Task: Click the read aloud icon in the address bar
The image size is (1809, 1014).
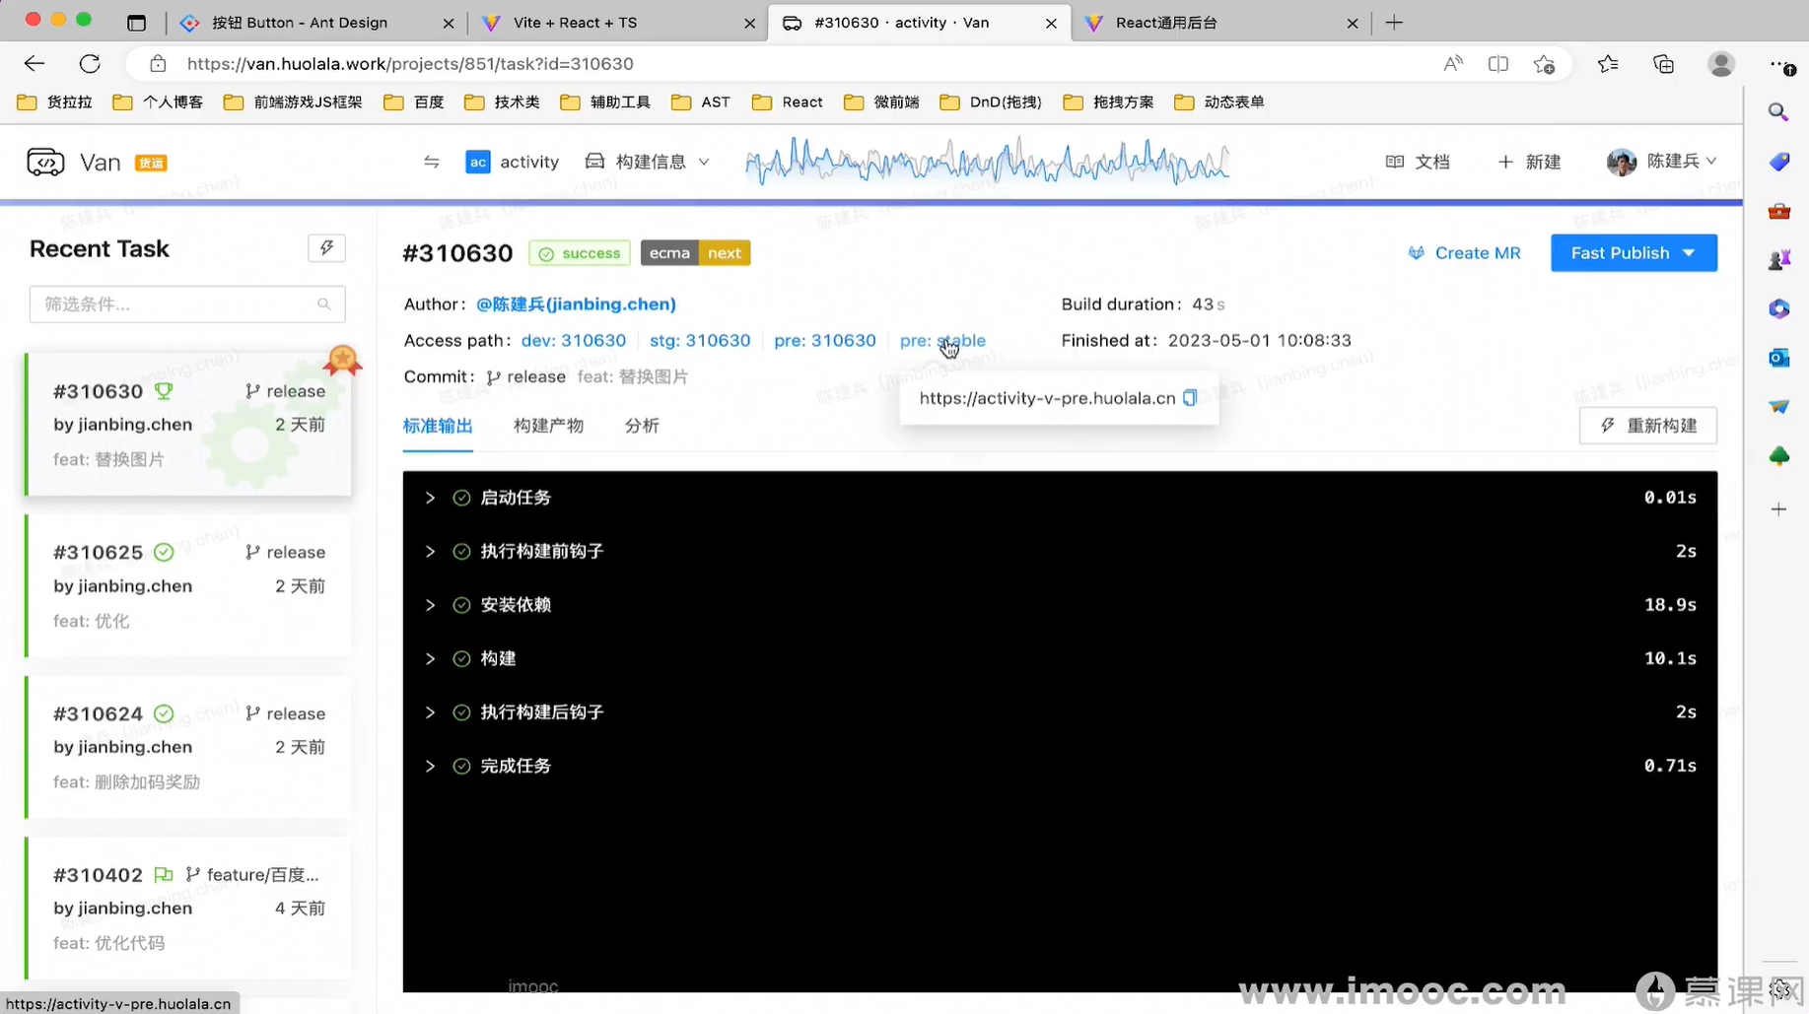Action: 1452,64
